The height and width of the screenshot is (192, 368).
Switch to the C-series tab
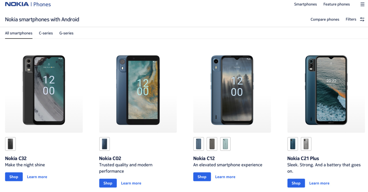coord(46,33)
